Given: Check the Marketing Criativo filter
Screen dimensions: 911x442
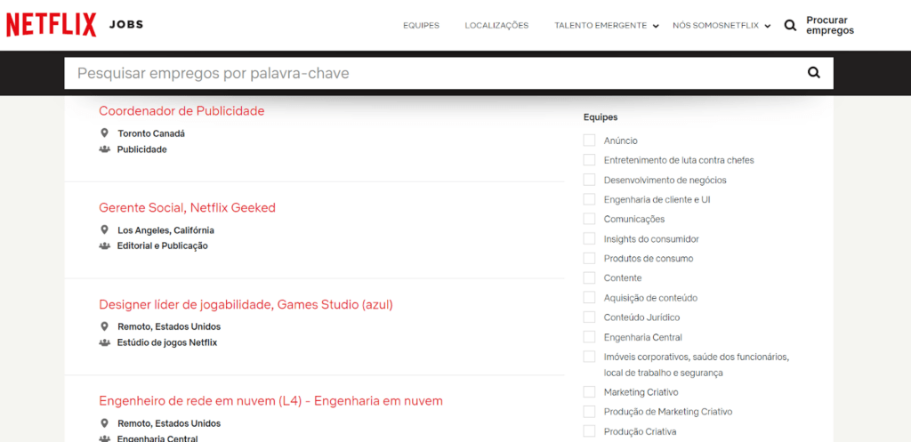Looking at the screenshot, I should (590, 392).
